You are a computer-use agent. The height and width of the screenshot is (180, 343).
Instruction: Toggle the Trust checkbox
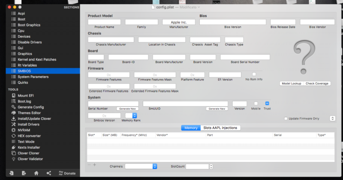pyautogui.click(x=267, y=103)
